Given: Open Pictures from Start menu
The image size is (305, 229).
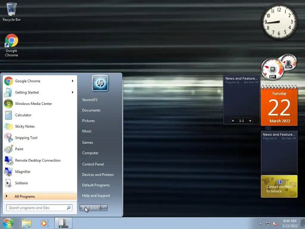Looking at the screenshot, I should [88, 121].
